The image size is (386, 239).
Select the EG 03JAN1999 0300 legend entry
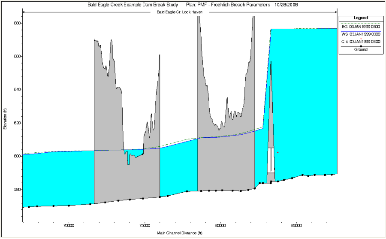pos(361,26)
